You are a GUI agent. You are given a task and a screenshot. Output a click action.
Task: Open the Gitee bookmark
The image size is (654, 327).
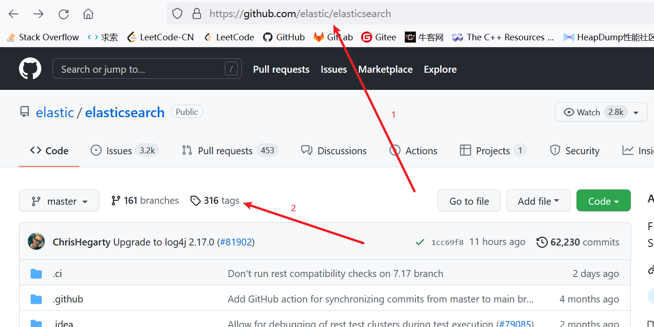pos(379,37)
